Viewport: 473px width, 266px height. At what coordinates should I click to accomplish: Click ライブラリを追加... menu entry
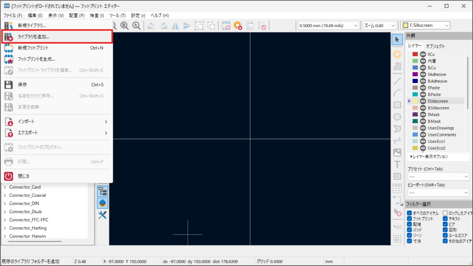33,36
